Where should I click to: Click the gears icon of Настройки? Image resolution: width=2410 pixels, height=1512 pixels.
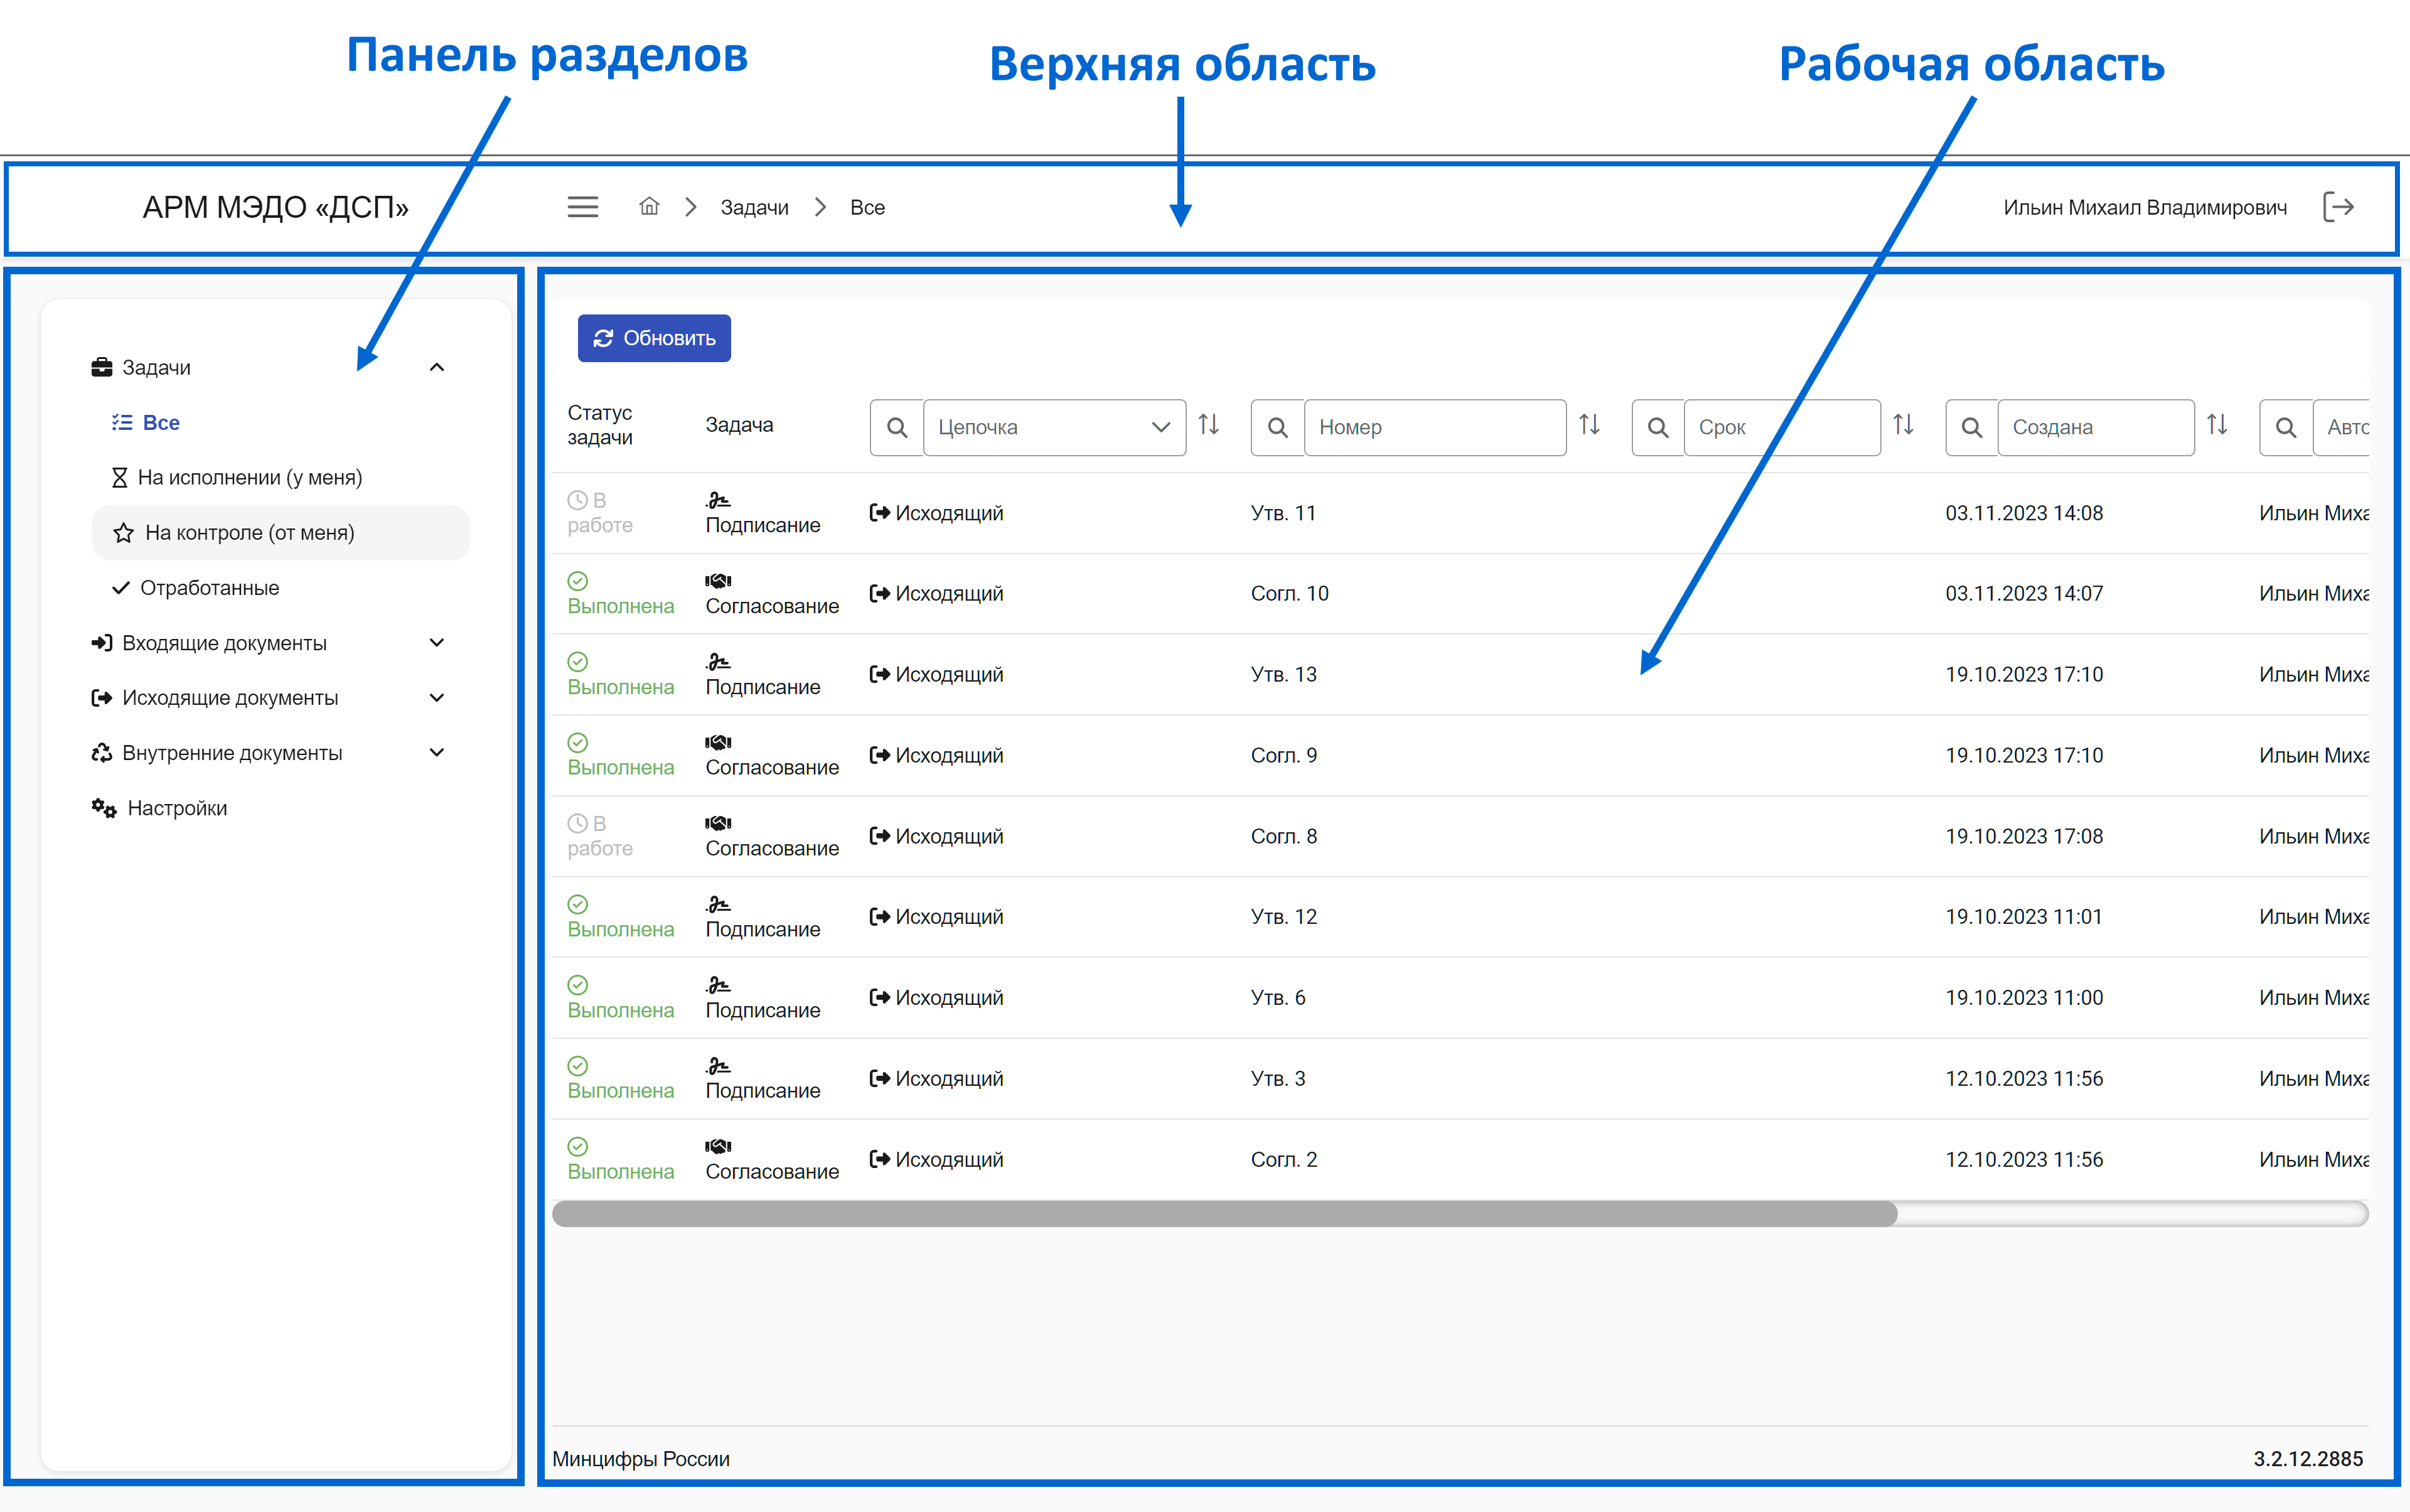click(x=104, y=808)
